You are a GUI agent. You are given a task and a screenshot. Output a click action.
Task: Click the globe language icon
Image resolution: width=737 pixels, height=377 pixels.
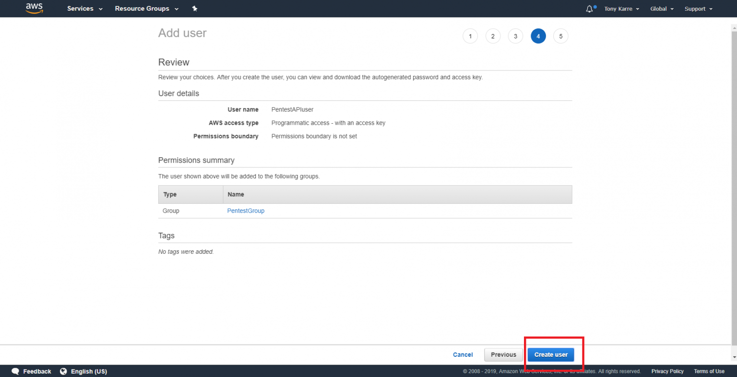(63, 371)
